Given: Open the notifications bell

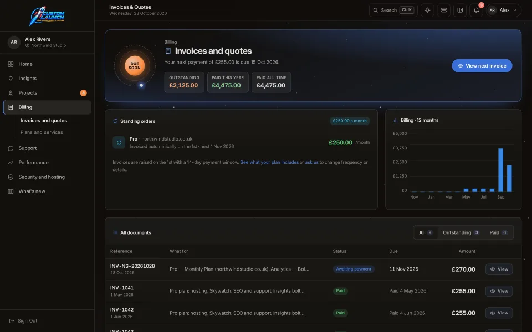Looking at the screenshot, I should coord(477,10).
